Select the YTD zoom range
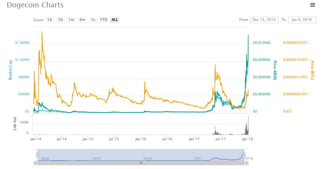The image size is (325, 169). [x=104, y=20]
